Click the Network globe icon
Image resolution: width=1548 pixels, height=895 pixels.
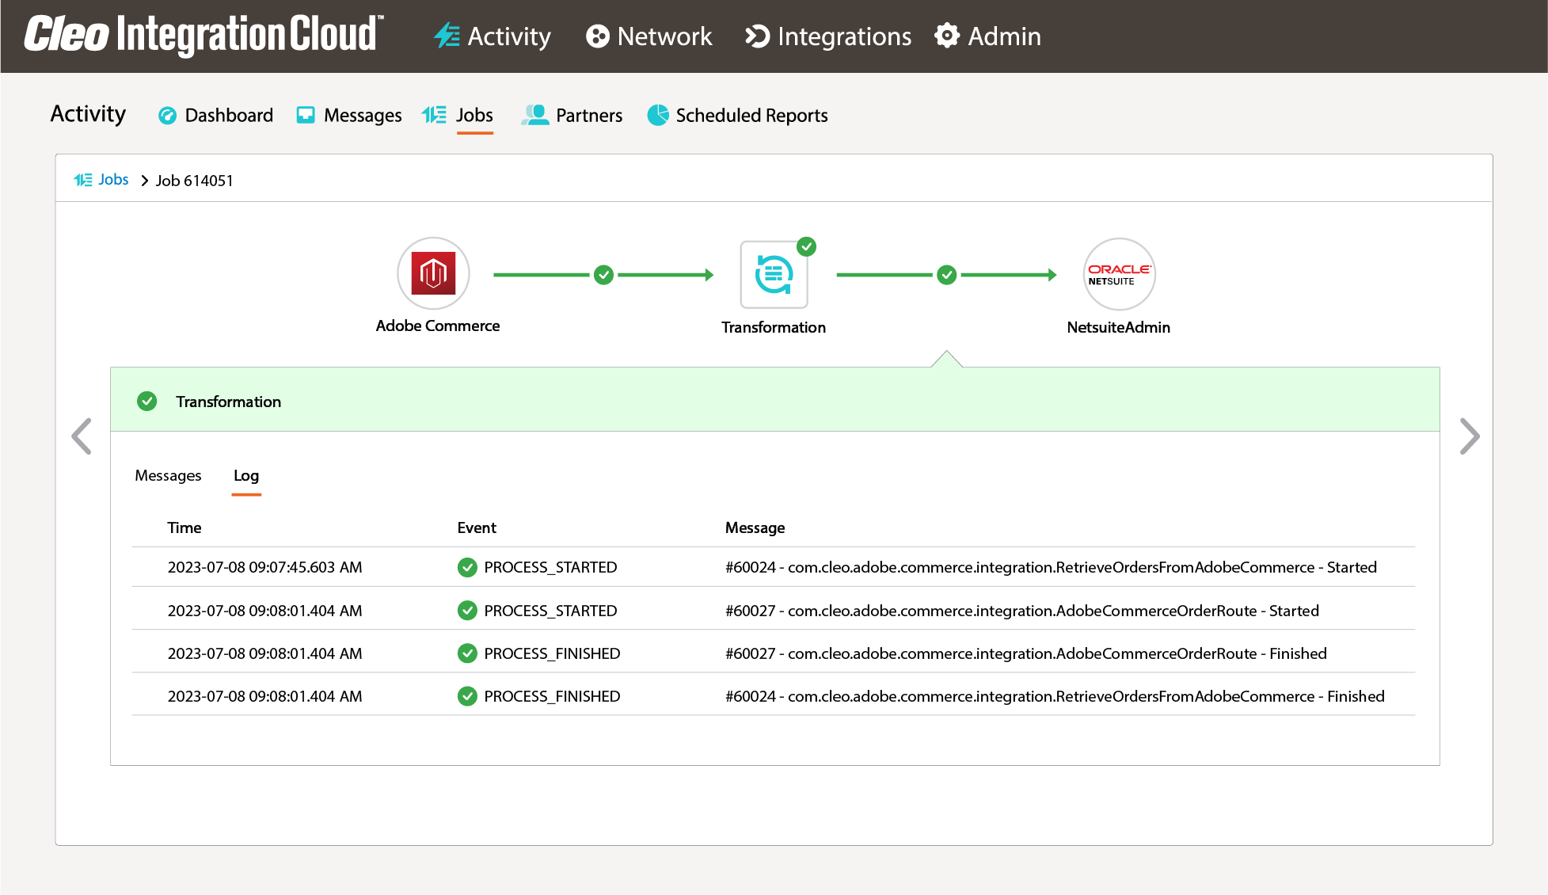click(596, 36)
